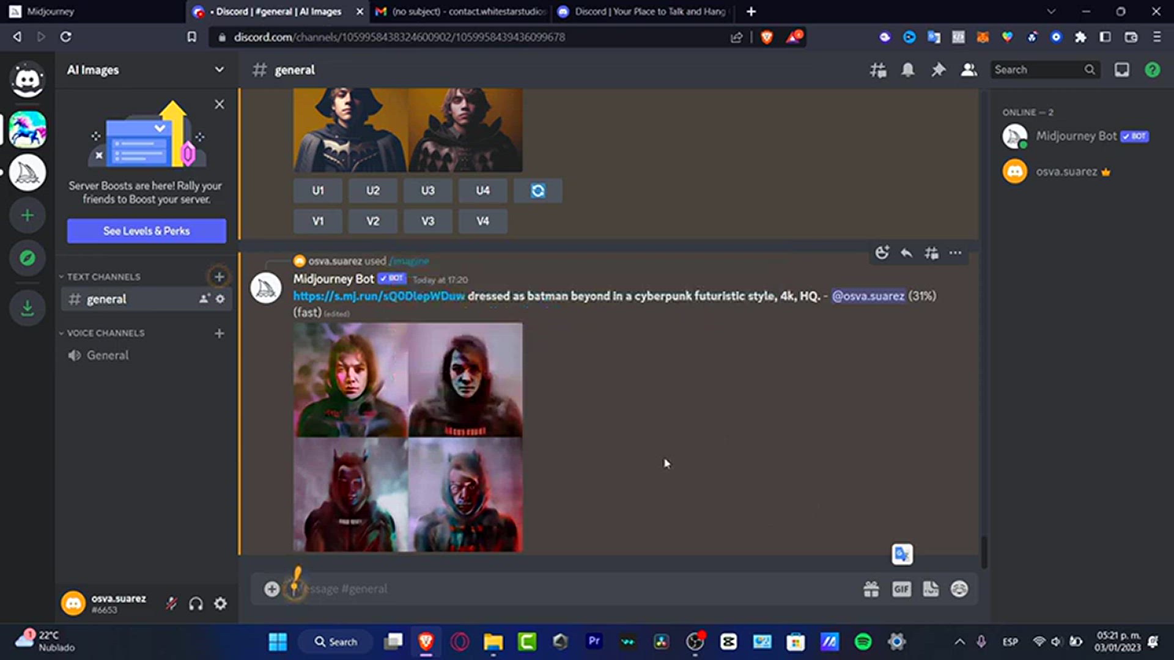
Task: Click the translate icon above message bar
Action: (903, 554)
